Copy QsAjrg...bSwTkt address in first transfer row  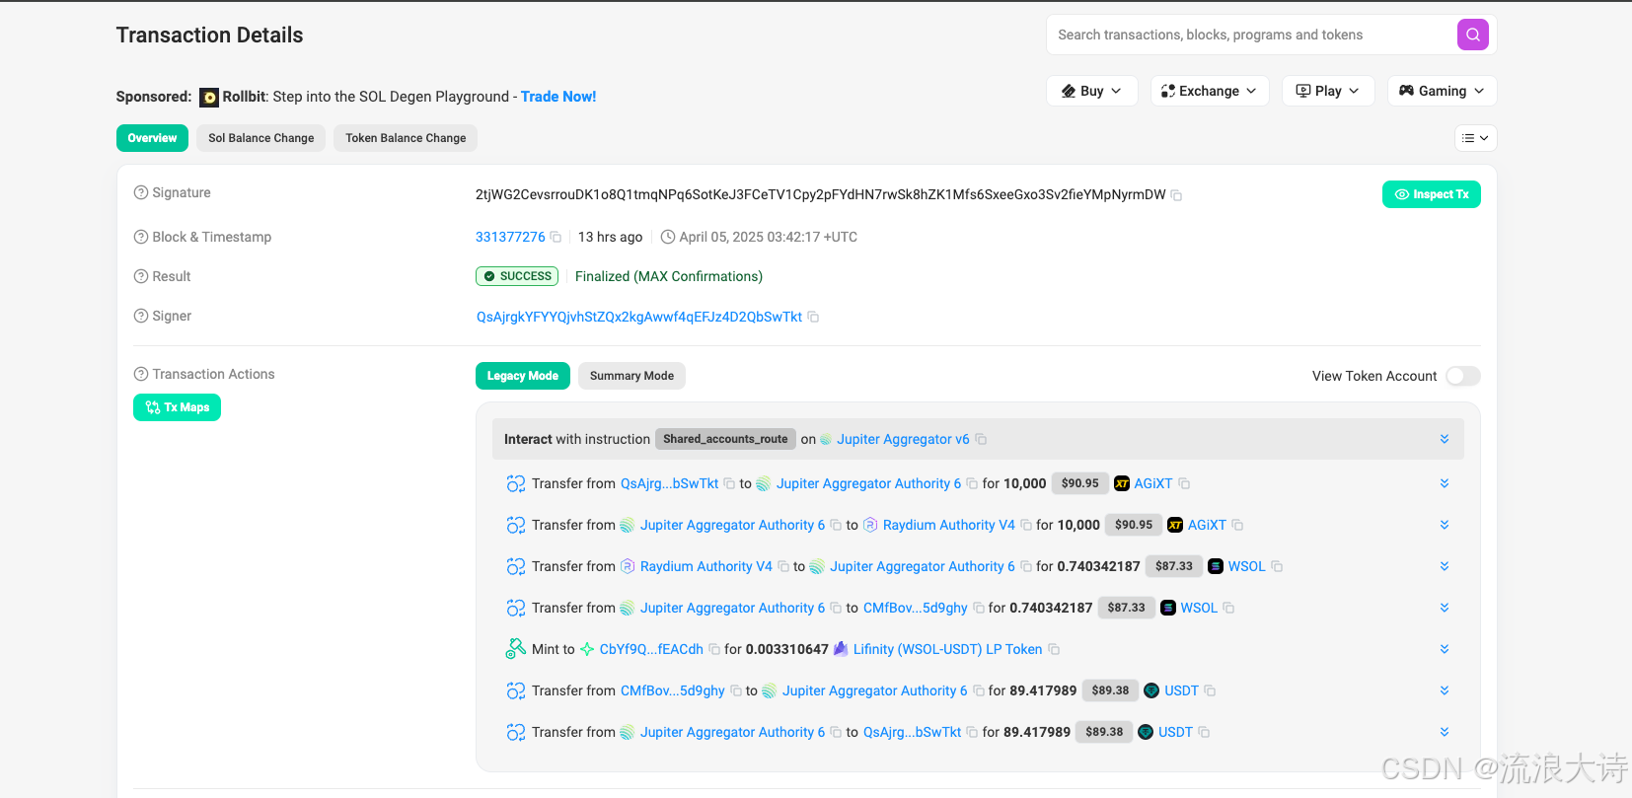pos(729,483)
